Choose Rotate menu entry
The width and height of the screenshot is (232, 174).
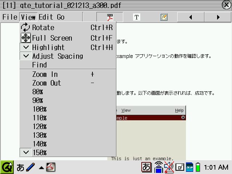68,28
